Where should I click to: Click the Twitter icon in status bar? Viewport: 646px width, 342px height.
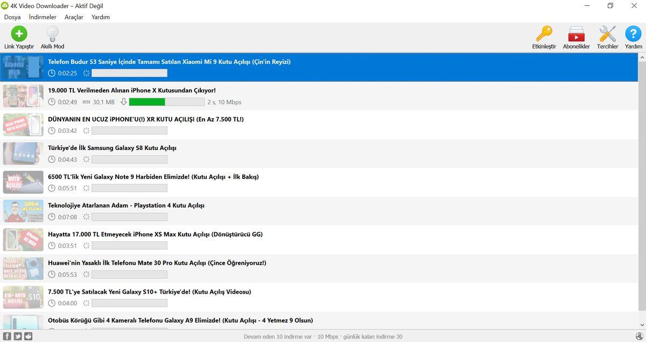(18, 336)
